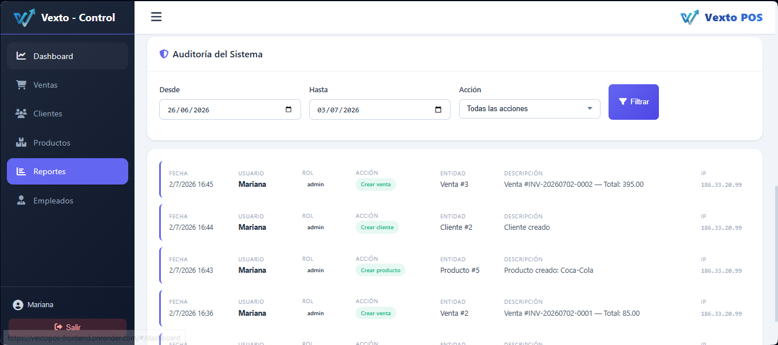This screenshot has width=778, height=345.
Task: Go to the Ventas section
Action: [x=68, y=85]
